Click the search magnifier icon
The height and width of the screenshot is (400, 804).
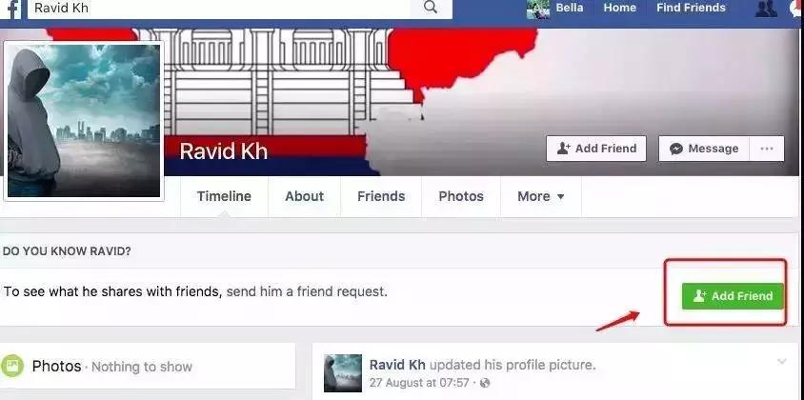[432, 8]
